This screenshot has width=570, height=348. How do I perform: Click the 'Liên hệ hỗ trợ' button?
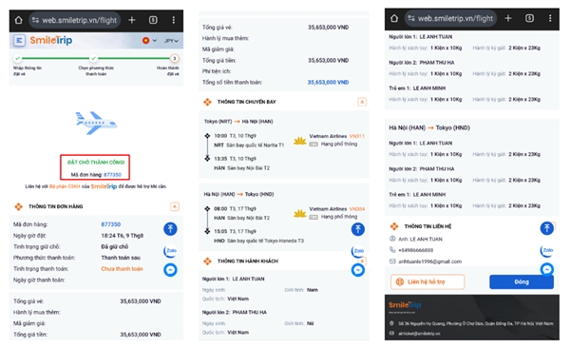(x=427, y=281)
